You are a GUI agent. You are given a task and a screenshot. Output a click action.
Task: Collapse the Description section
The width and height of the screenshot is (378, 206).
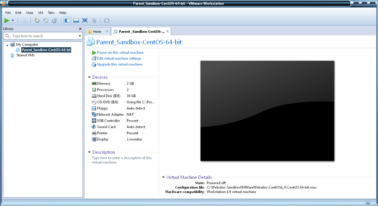coord(89,152)
